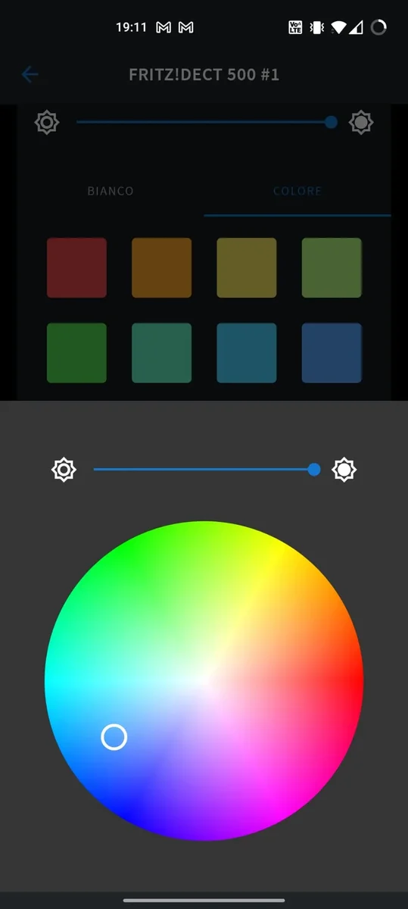Switch to the BIANCO tab
The width and height of the screenshot is (408, 909).
[111, 191]
